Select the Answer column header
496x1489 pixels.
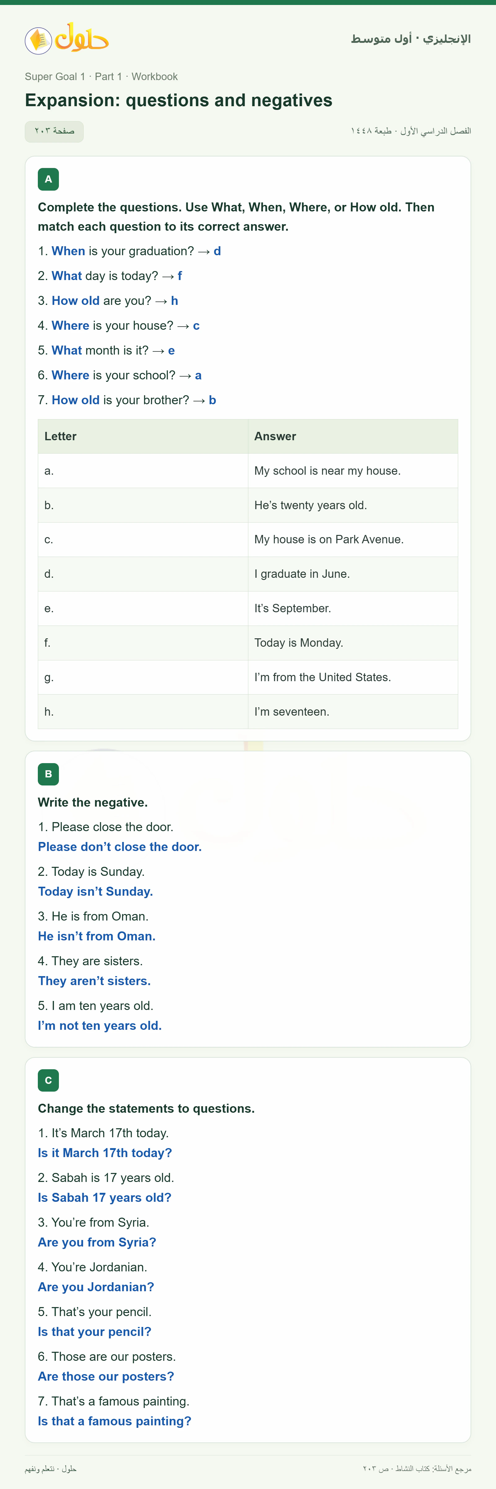353,437
